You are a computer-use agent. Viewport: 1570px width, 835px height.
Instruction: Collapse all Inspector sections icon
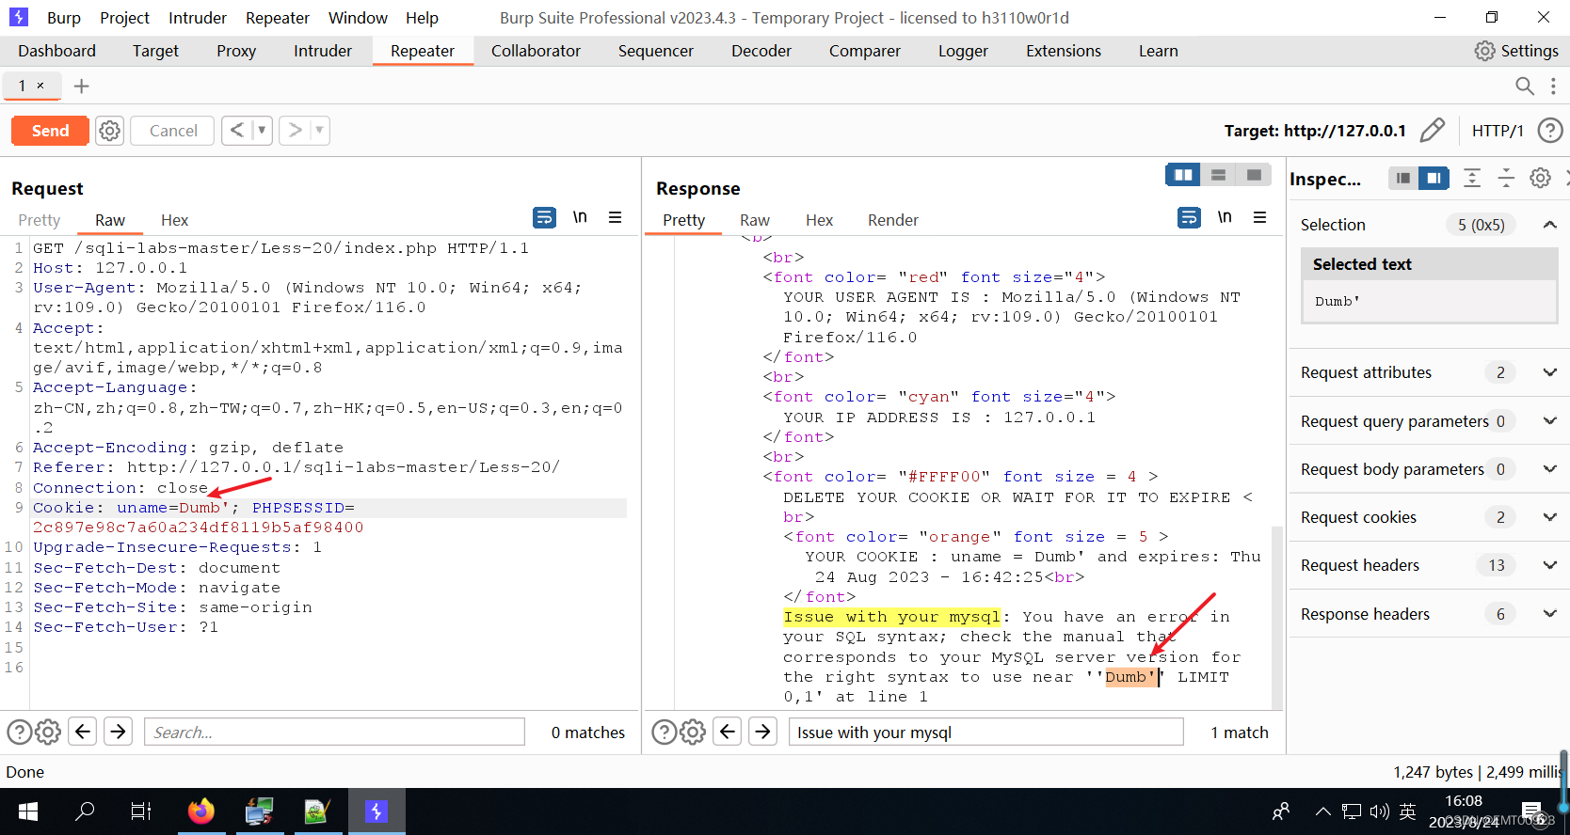pyautogui.click(x=1506, y=178)
